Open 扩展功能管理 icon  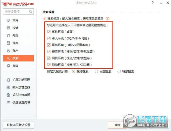click(x=8, y=80)
